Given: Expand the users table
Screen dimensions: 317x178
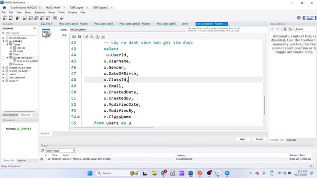Looking at the screenshot, I should coord(11,51).
